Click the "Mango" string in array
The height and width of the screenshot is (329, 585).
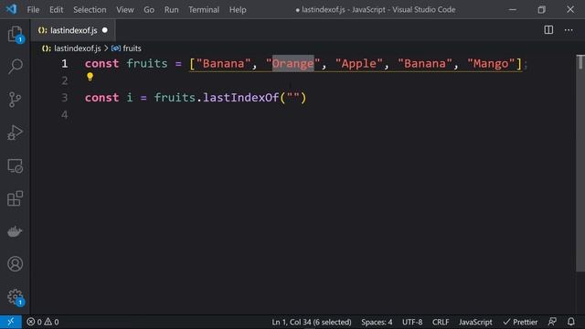click(491, 63)
